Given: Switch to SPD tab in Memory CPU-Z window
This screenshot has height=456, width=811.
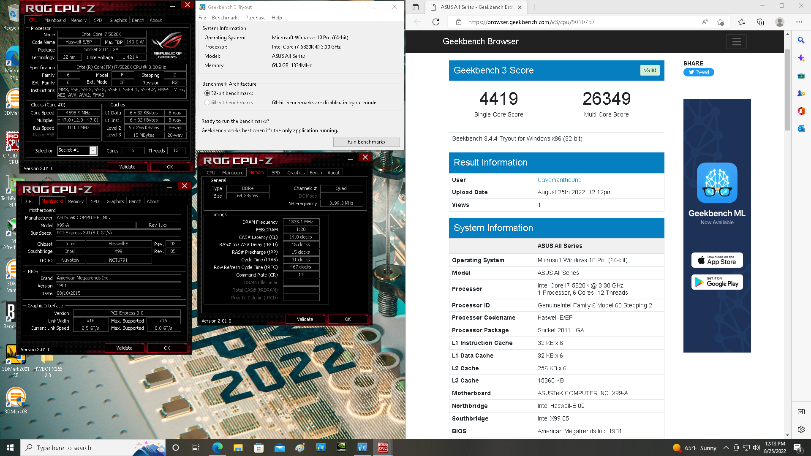Looking at the screenshot, I should 275,173.
